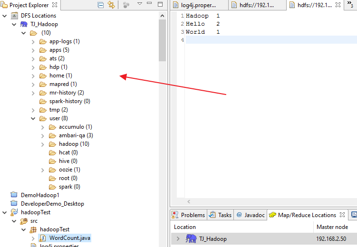Show hidden editor tabs list

click(351, 5)
